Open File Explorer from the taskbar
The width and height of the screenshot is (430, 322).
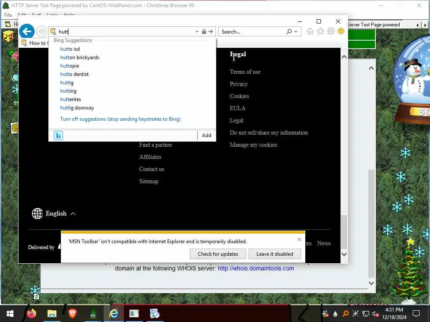(x=52, y=314)
